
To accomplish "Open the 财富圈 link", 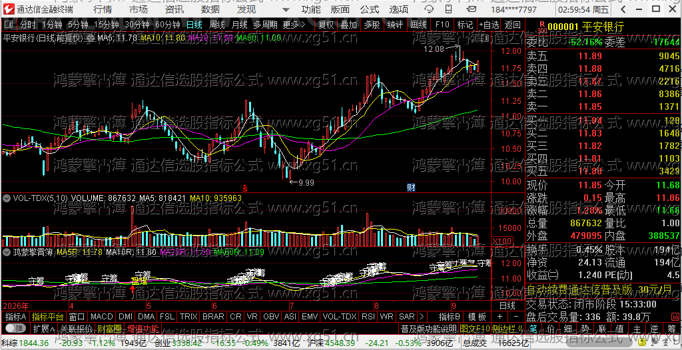I will pos(110,328).
